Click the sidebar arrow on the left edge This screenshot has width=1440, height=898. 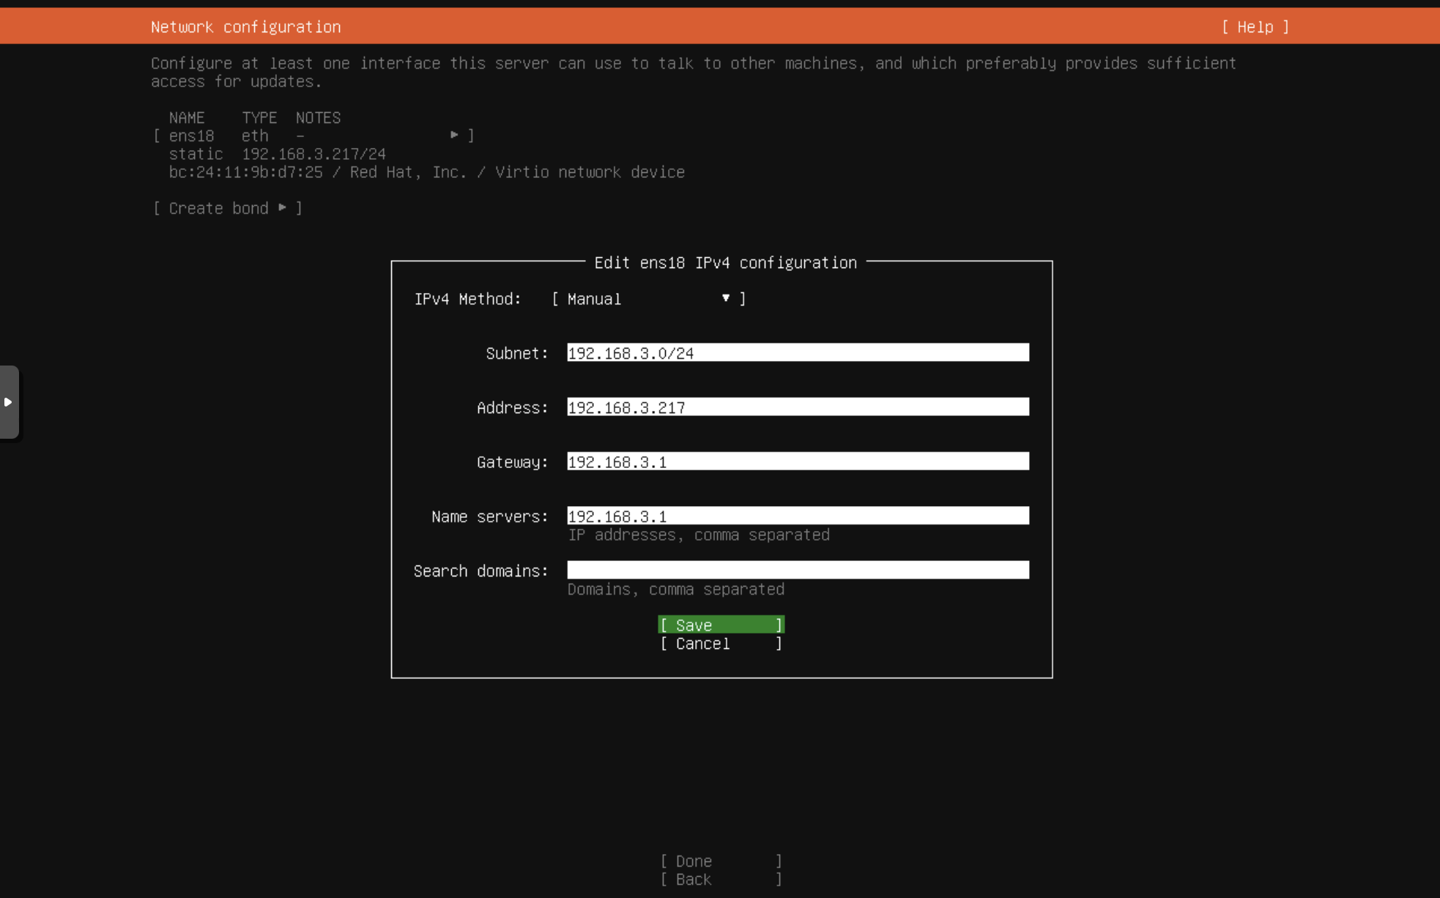click(10, 402)
